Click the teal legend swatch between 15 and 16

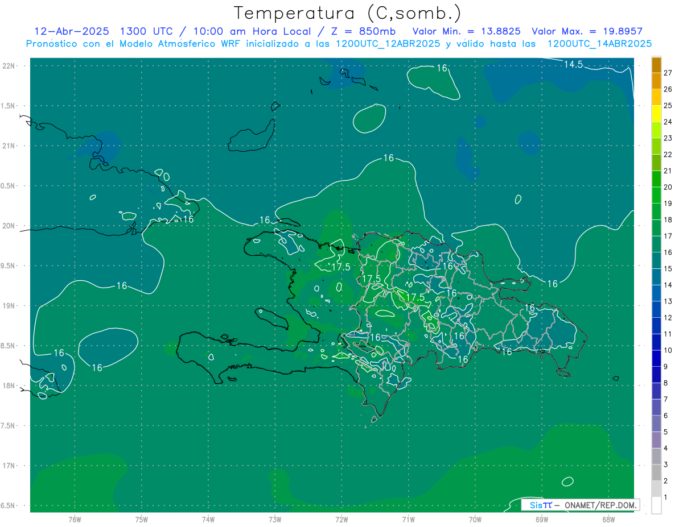coord(656,260)
